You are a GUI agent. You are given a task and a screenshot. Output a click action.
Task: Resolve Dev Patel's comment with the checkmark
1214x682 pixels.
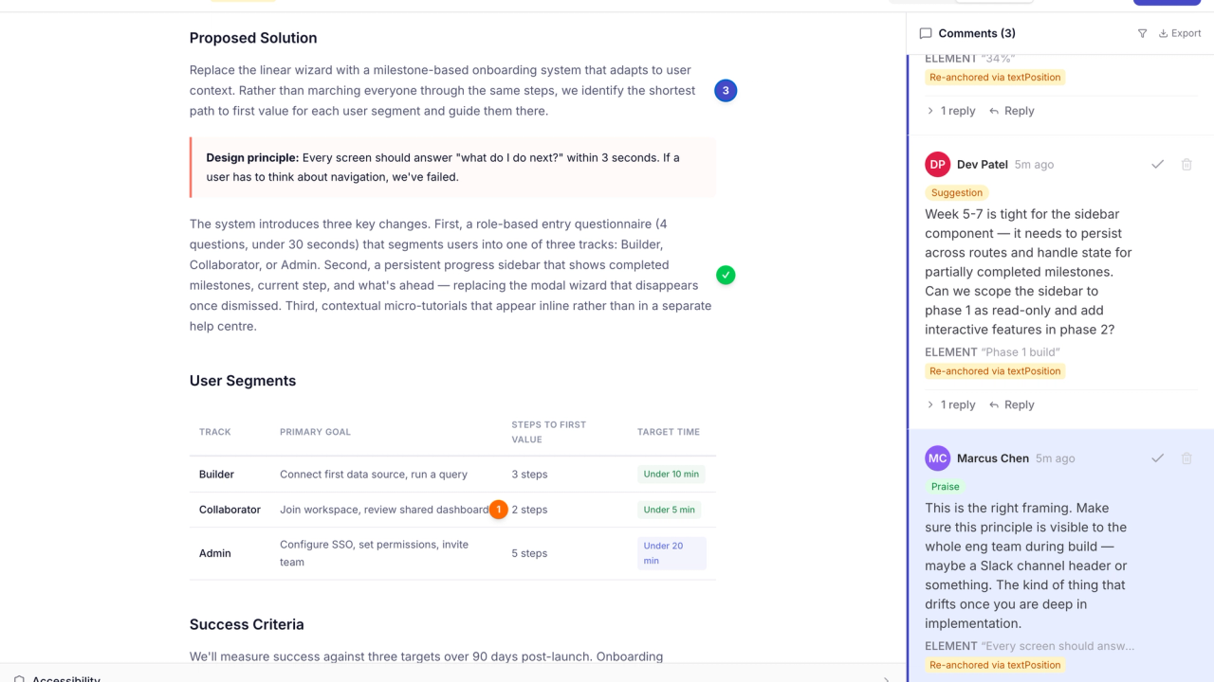(1157, 164)
